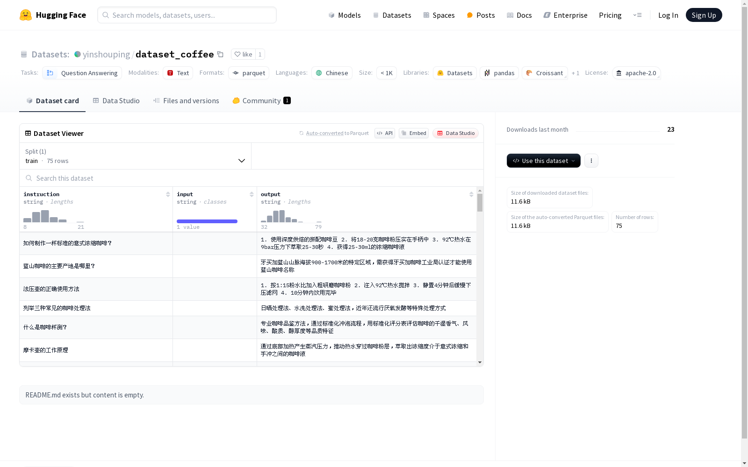The height and width of the screenshot is (467, 748).
Task: Select the Text modality tag
Action: [x=178, y=73]
